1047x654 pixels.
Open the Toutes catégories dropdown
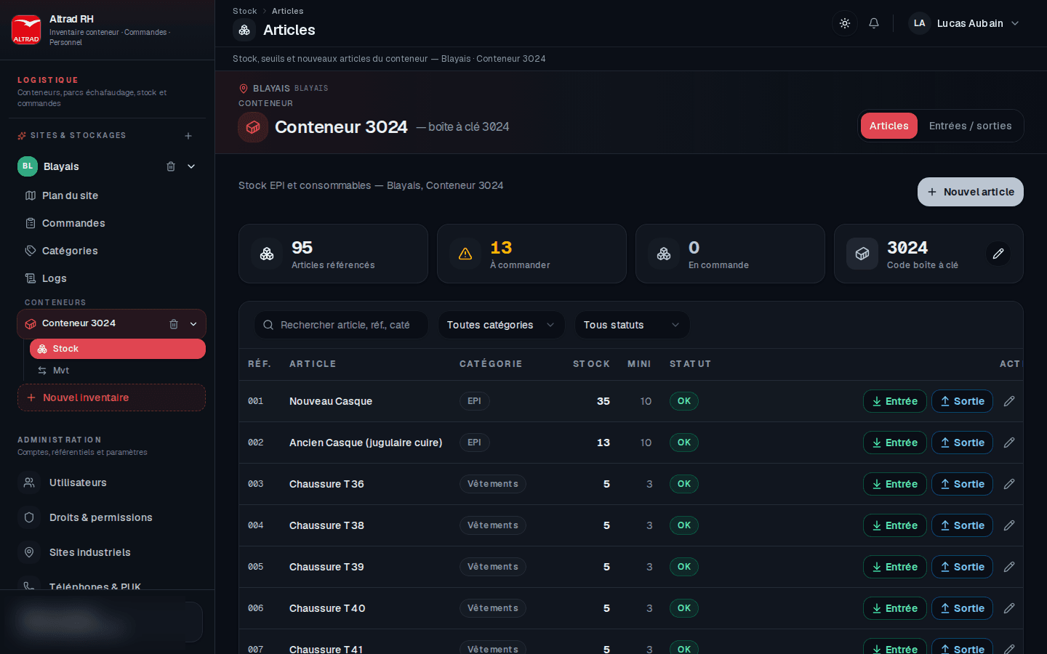(501, 325)
